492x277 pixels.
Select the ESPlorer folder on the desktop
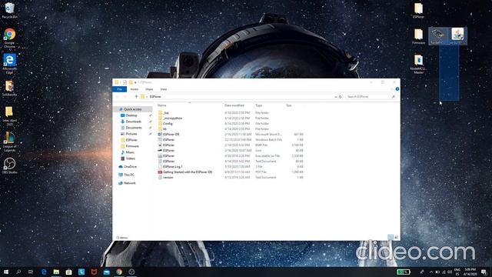click(418, 11)
